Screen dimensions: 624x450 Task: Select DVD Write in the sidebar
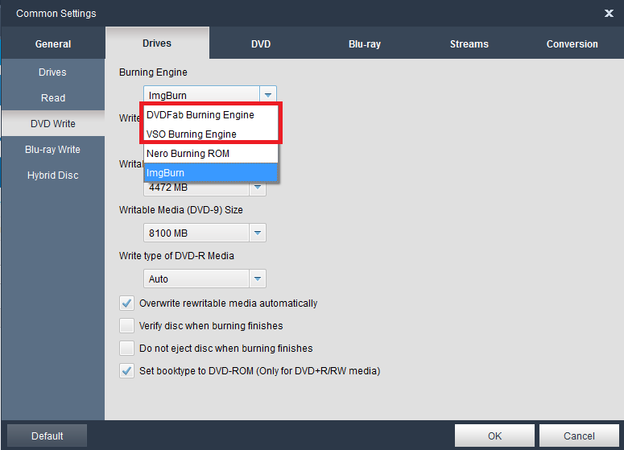(53, 124)
